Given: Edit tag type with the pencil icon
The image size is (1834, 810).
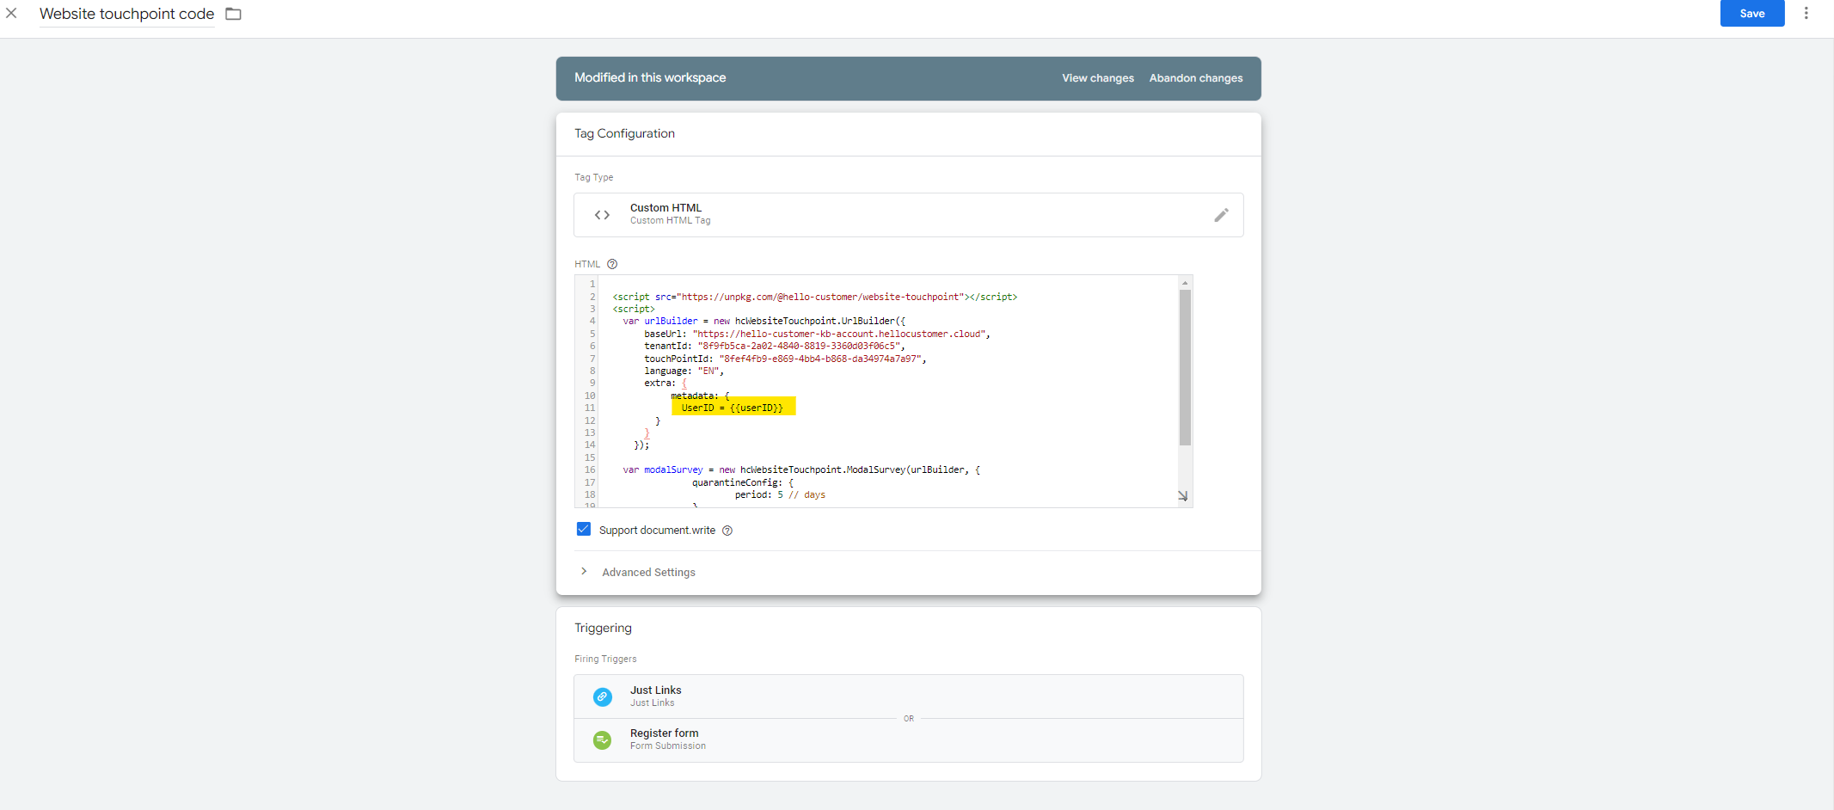Looking at the screenshot, I should pyautogui.click(x=1221, y=215).
